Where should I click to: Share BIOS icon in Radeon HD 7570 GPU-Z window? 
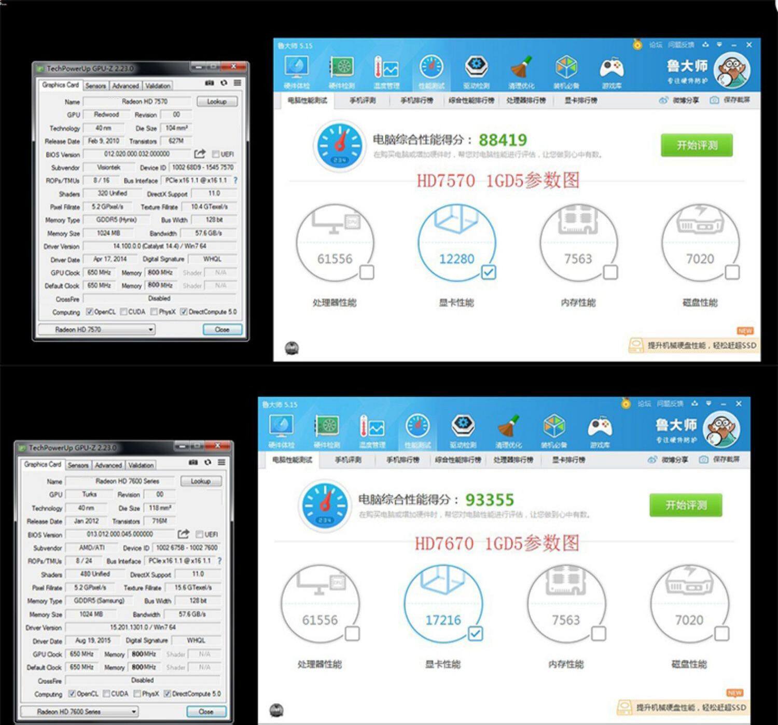(x=200, y=154)
